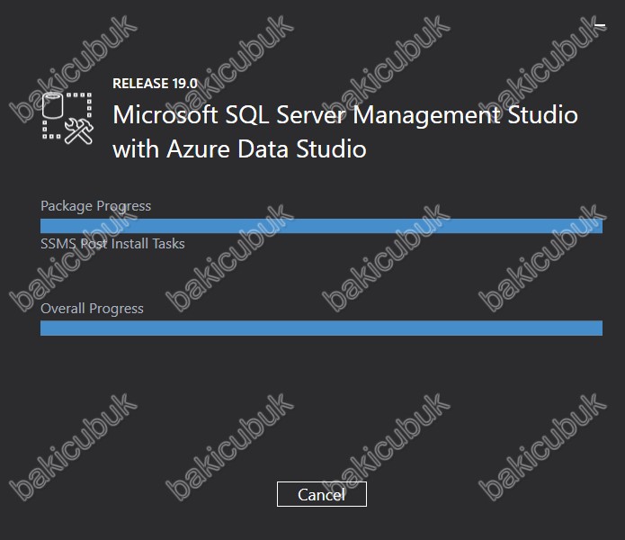The height and width of the screenshot is (540, 625).
Task: Minimize the SSMS installer window
Action: tap(600, 25)
